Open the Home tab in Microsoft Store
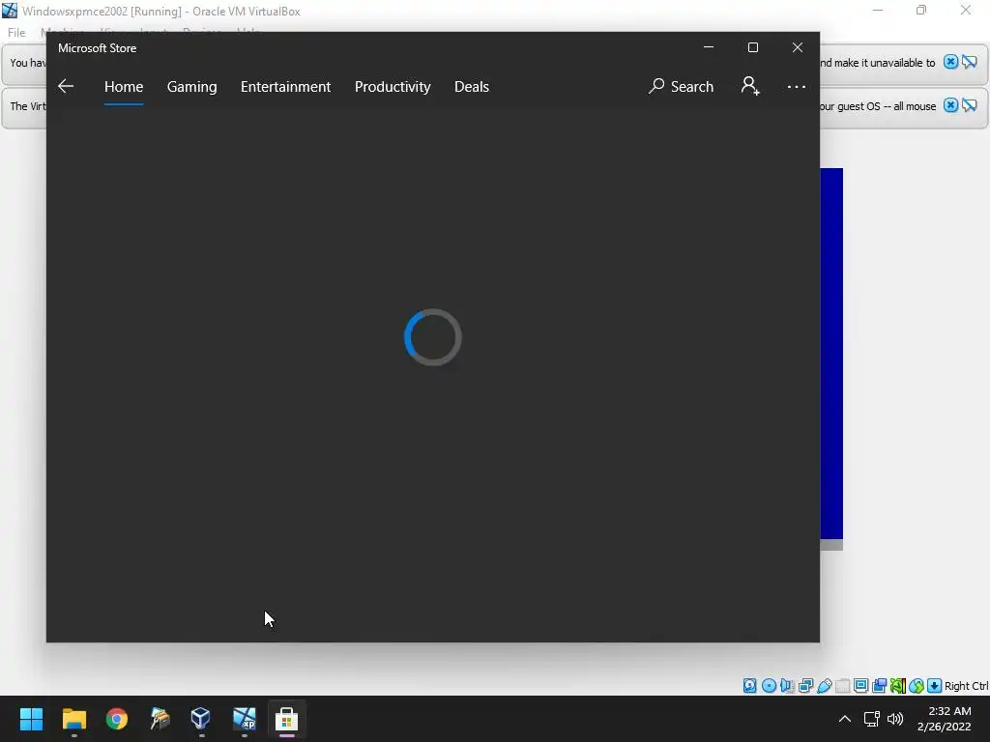Image resolution: width=990 pixels, height=742 pixels. (124, 86)
